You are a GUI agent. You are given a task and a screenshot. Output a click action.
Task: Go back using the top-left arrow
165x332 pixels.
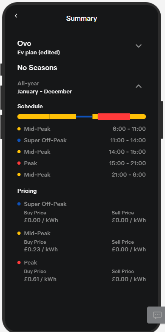tap(16, 16)
